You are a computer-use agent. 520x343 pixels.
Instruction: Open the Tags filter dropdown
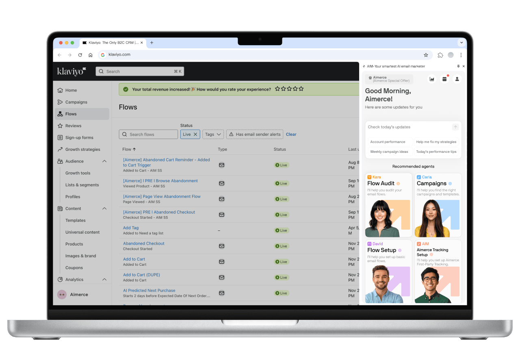click(213, 134)
